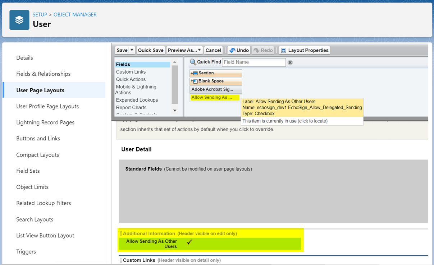Click the palette list scroll-down arrow
434x265 pixels.
[x=175, y=111]
